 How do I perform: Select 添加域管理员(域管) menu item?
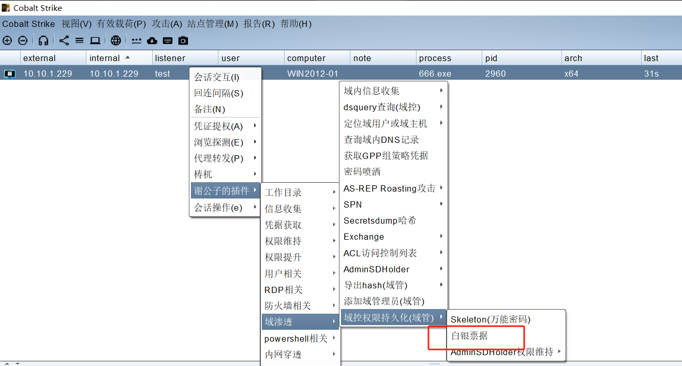pyautogui.click(x=394, y=301)
